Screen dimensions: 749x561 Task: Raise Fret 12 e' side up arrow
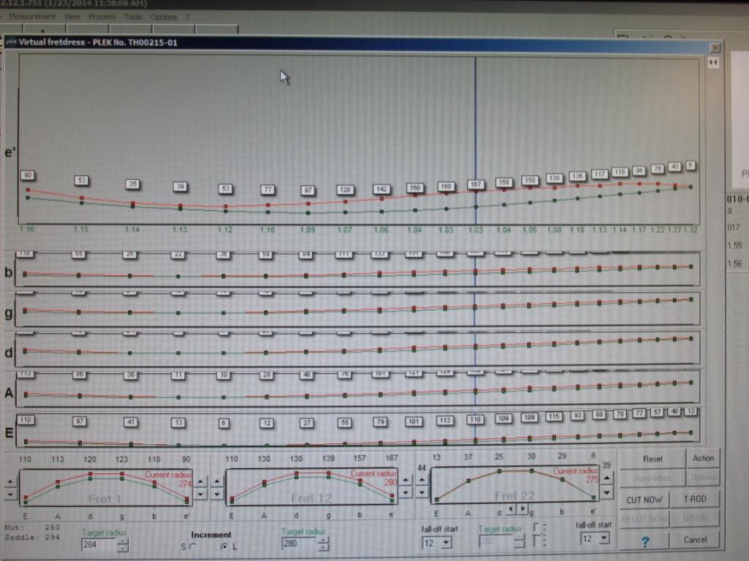pyautogui.click(x=405, y=481)
